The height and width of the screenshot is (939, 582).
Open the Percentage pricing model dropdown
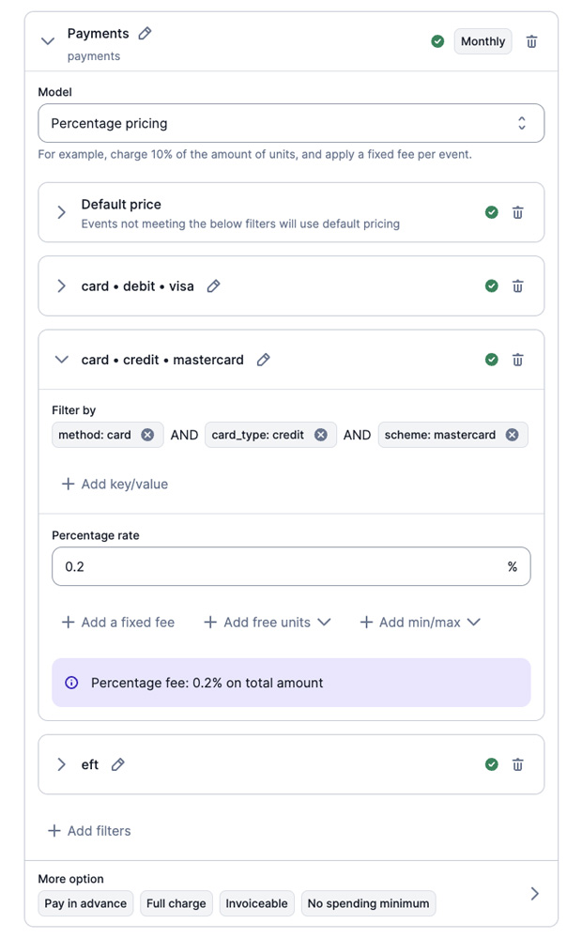click(291, 123)
